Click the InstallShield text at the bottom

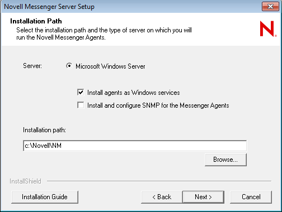[25, 181]
